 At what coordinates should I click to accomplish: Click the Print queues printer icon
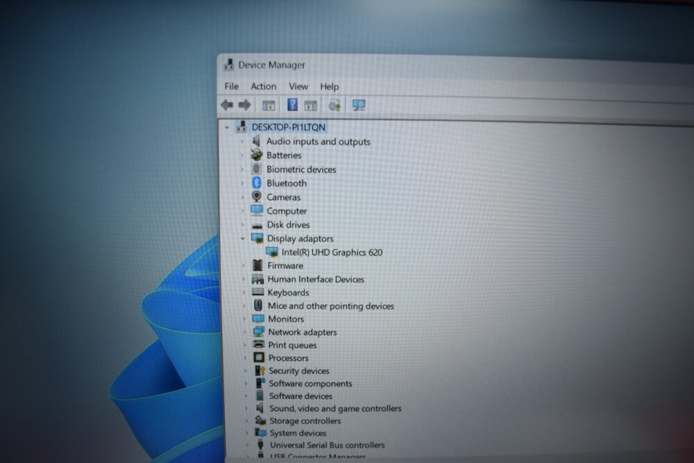tap(259, 344)
